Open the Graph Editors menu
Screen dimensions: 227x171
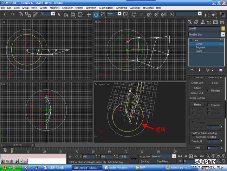pyautogui.click(x=106, y=8)
